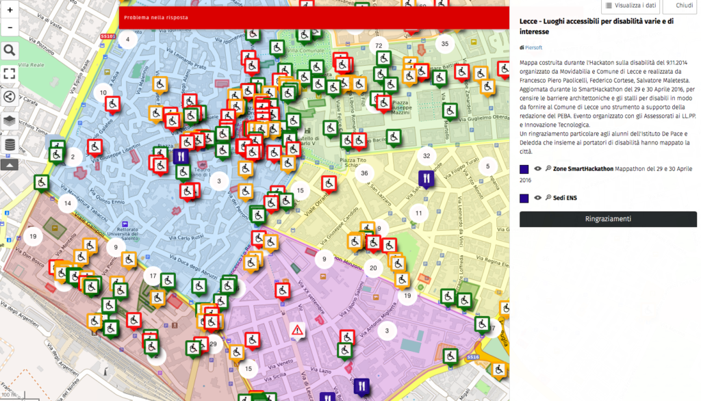Viewport: 701px width, 401px height.
Task: Zoom in on the map
Action: (x=10, y=10)
